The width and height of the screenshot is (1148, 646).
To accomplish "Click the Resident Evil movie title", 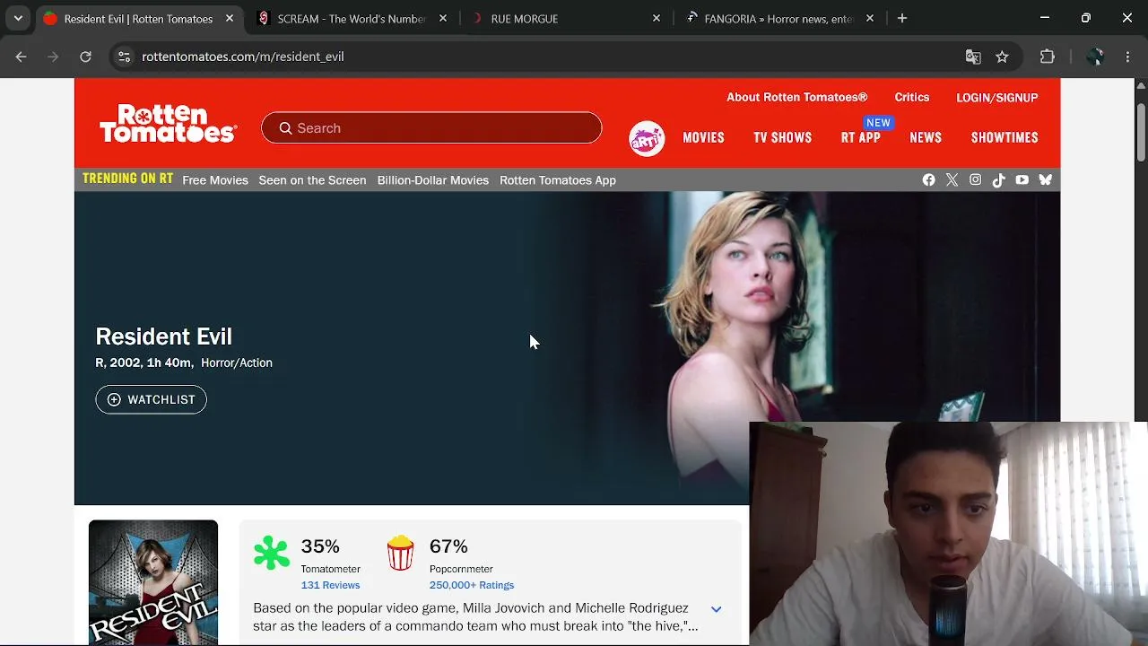I will (x=163, y=336).
